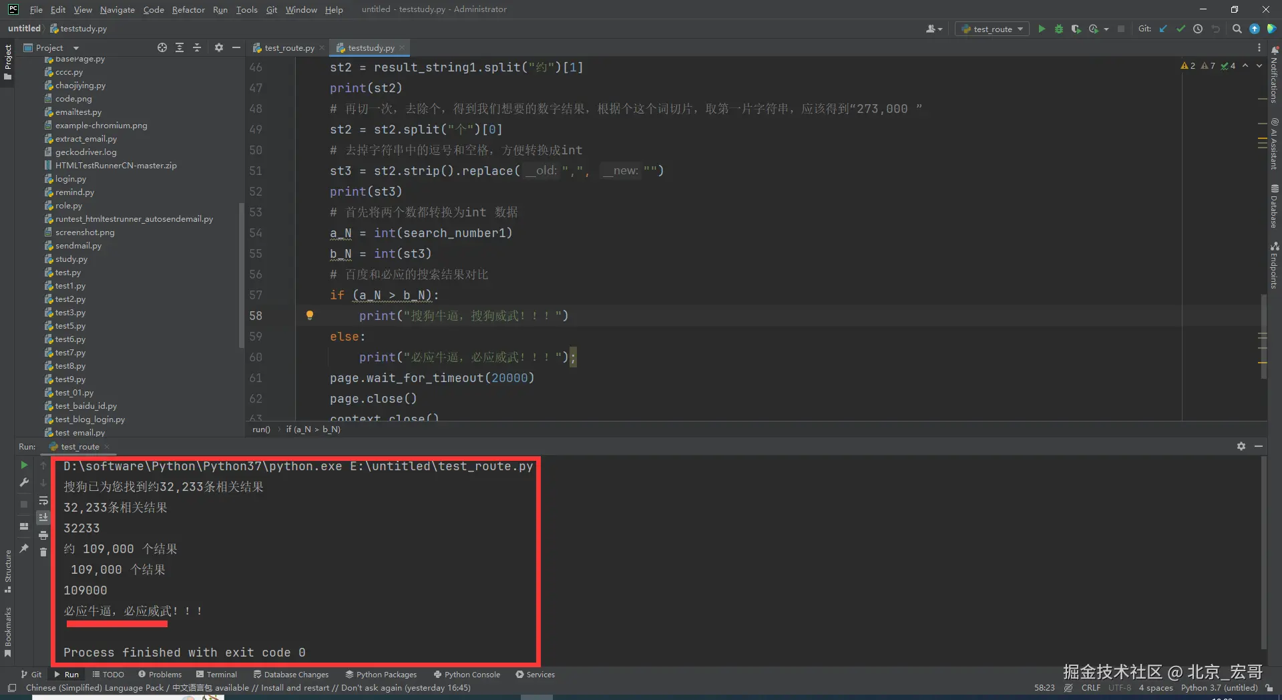
Task: Click the teststudy.py breadcrumb in navigation bar
Action: (79, 29)
